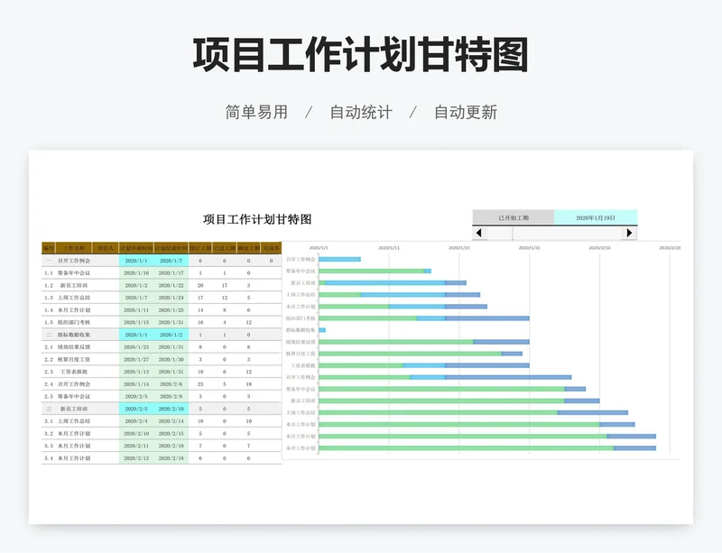Click row 三 新员工培训 name cell

point(74,409)
